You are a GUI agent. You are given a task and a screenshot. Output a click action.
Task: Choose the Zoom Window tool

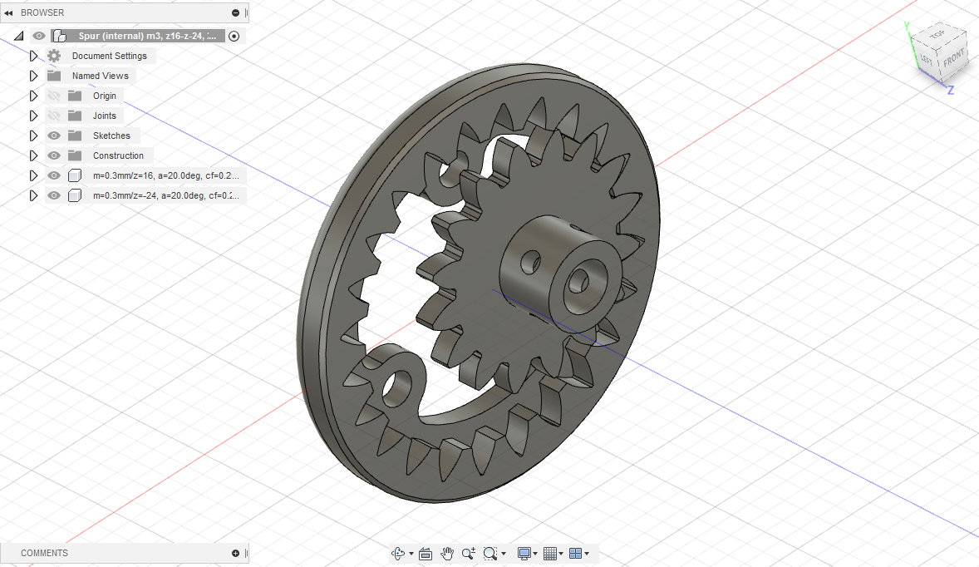click(x=490, y=553)
